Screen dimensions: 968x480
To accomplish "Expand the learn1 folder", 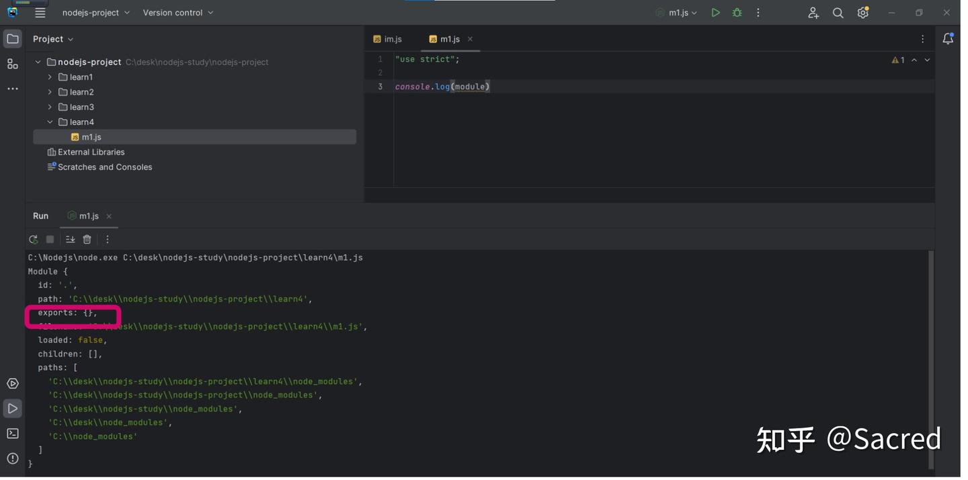I will coord(50,77).
